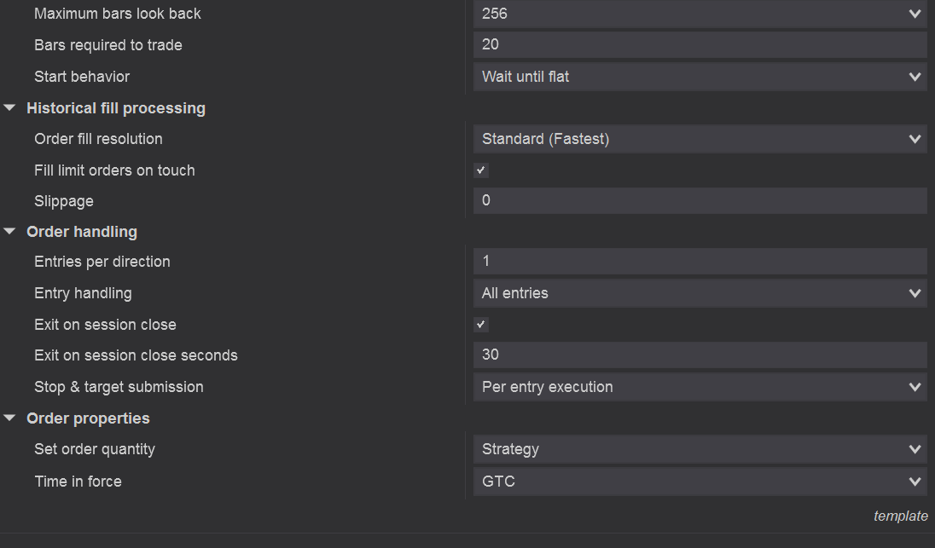This screenshot has height=548, width=935.
Task: Collapse the Order properties section
Action: pyautogui.click(x=10, y=418)
